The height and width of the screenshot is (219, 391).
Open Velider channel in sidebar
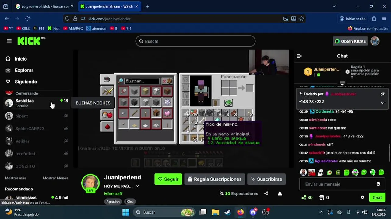(37, 141)
